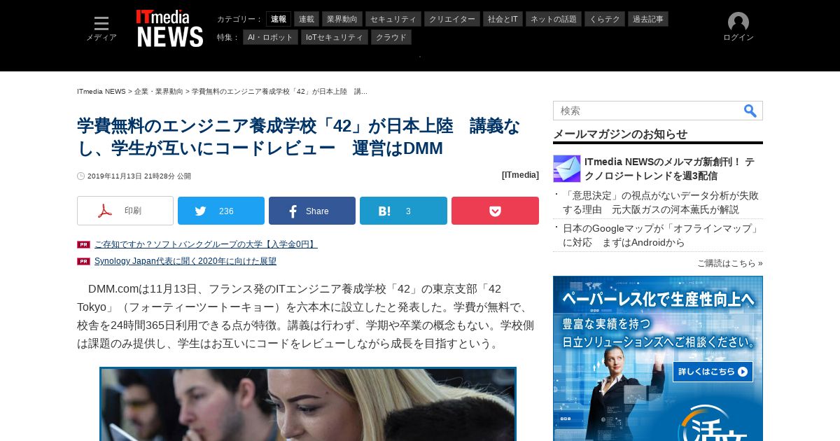Click the mail magazine envelope icon
Viewport: 840px width, 441px height.
pos(567,169)
